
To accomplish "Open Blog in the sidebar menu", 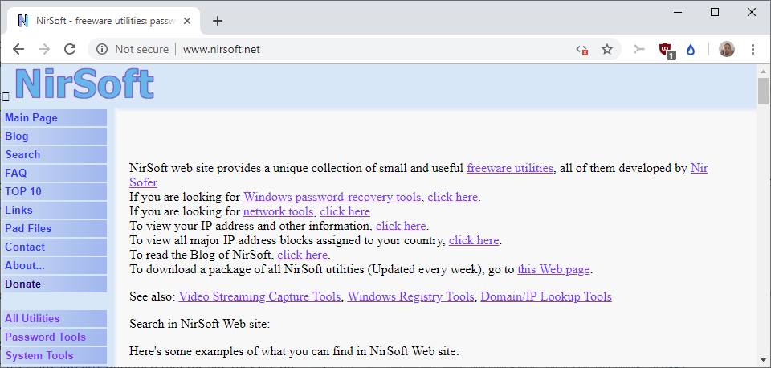I will tap(54, 137).
